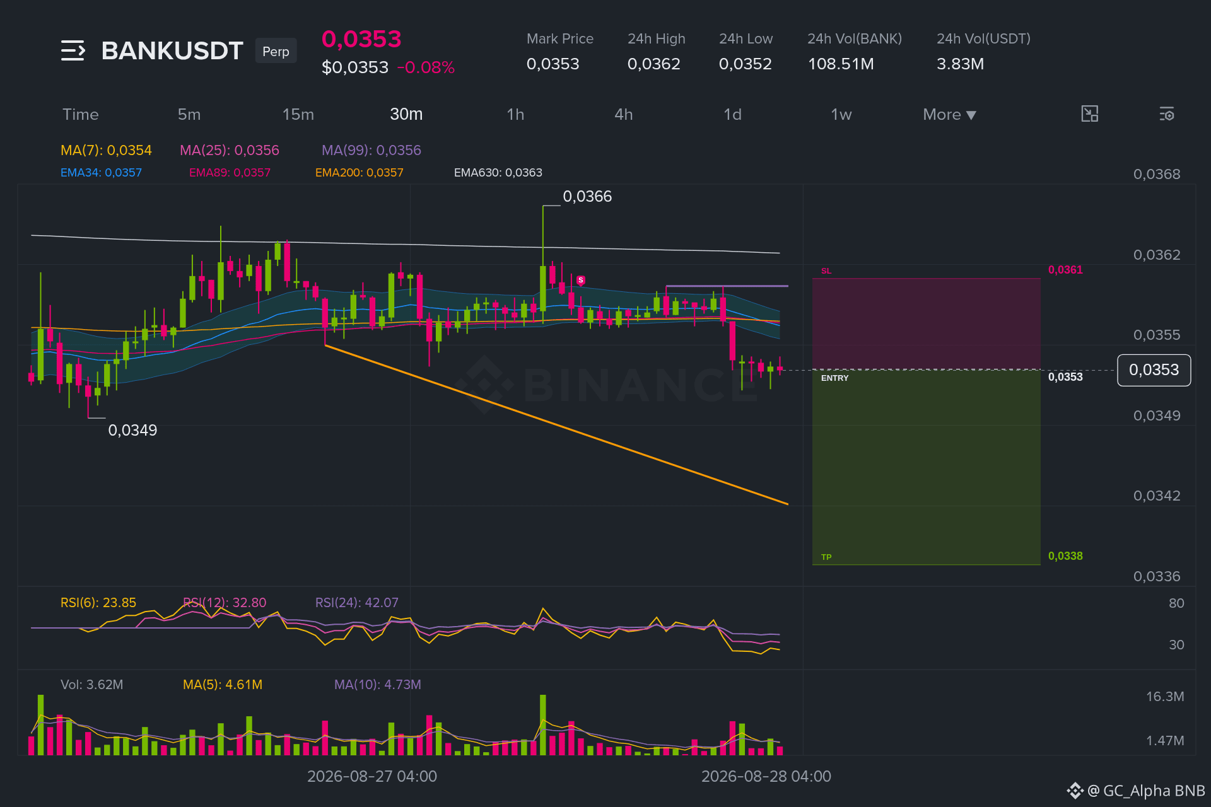This screenshot has height=807, width=1211.
Task: Click the Vol: 3.62M label
Action: tap(92, 685)
